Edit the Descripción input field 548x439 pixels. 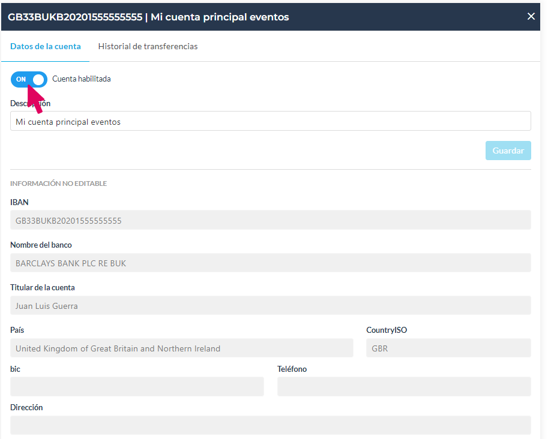point(271,121)
